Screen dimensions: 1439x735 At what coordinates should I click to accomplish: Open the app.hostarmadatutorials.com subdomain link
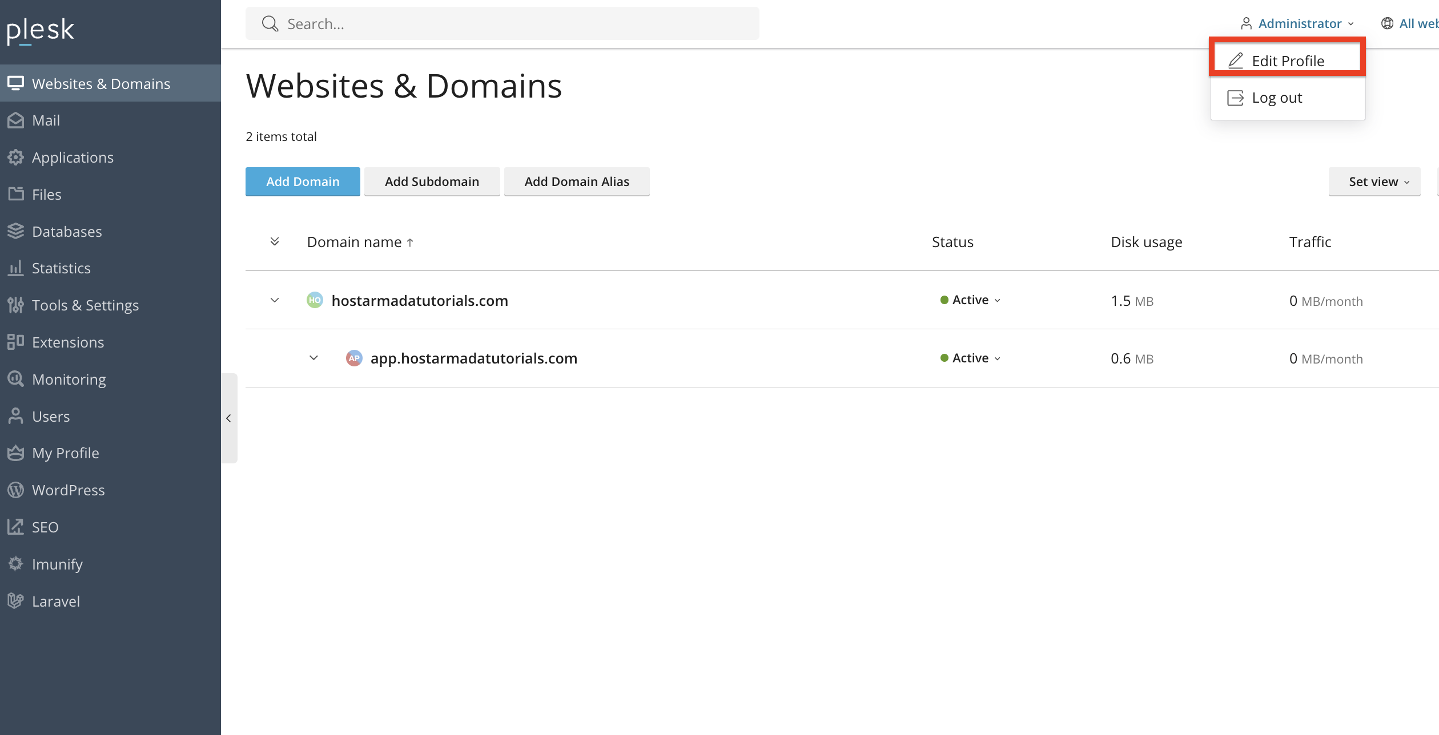[x=474, y=358]
